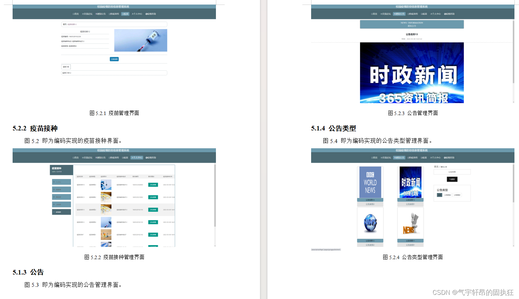Click caption 图5.2.4 公告类型管理界面
Image resolution: width=519 pixels, height=299 pixels.
click(413, 257)
